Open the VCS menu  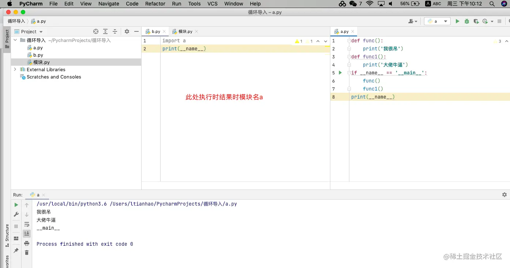(x=213, y=4)
